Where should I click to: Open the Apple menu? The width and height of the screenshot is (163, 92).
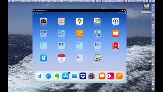11,1
